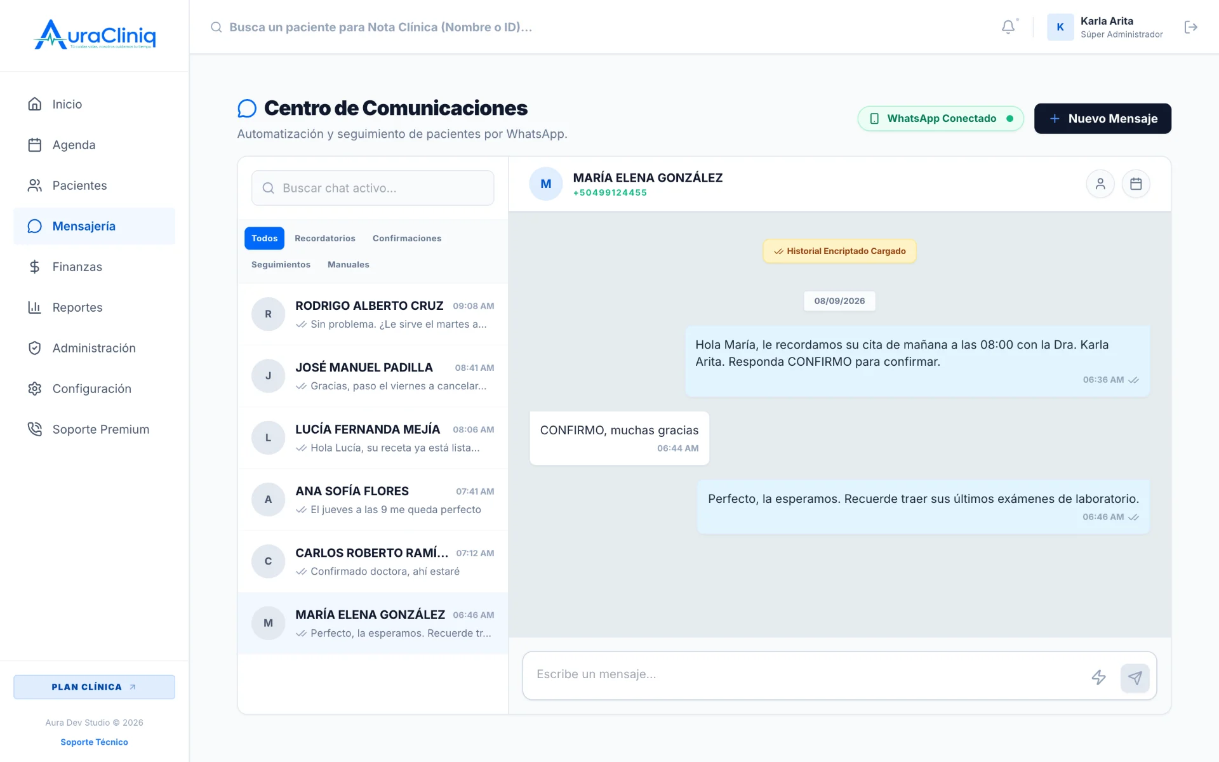Click the Buscar chat activo field
Image resolution: width=1219 pixels, height=762 pixels.
[x=373, y=188]
